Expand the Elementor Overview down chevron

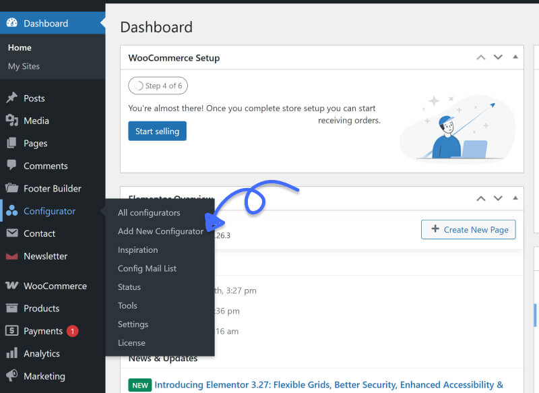tap(498, 198)
